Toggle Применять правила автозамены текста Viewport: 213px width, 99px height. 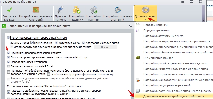9,53
